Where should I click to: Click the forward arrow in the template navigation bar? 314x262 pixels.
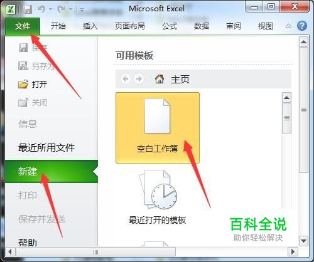[139, 79]
